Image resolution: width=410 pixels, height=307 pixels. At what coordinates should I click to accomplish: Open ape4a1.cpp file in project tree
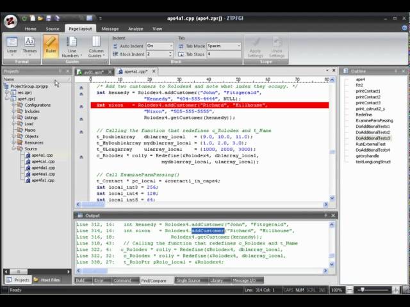42,155
